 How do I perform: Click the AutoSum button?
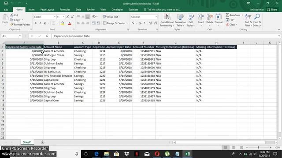click(x=233, y=15)
